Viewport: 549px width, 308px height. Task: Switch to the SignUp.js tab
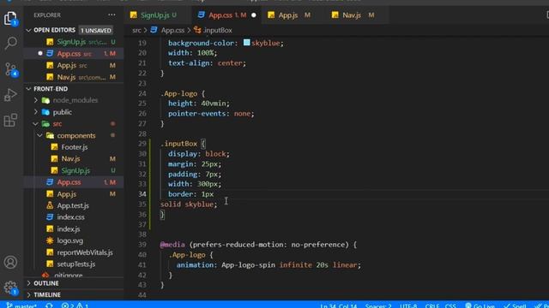(x=158, y=15)
